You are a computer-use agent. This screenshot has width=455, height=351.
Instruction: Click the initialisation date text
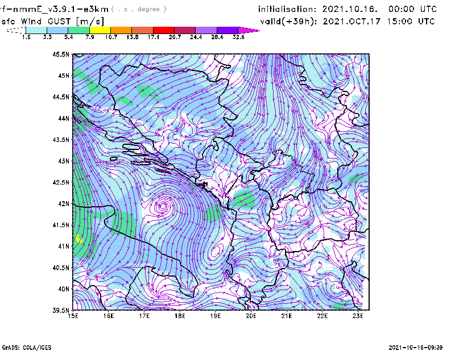click(348, 10)
